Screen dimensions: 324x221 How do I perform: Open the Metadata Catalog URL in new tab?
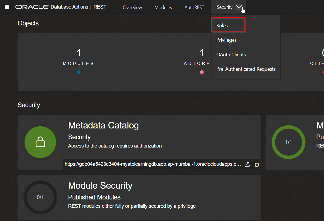247,164
